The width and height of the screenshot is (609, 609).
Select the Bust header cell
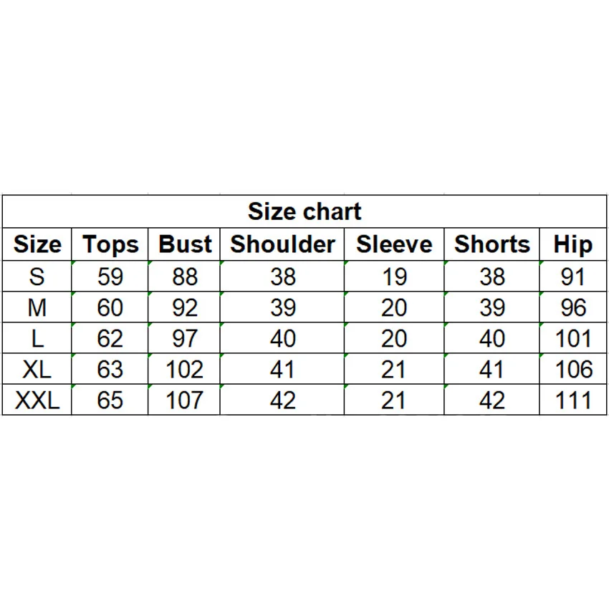[185, 244]
